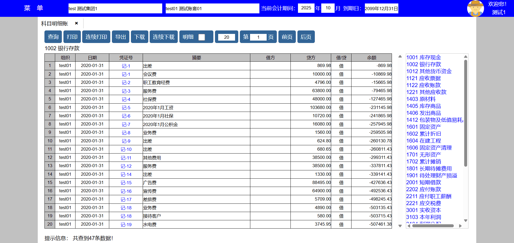The width and height of the screenshot is (514, 243).
Task: Go to previous page with 前页
Action: 287,37
